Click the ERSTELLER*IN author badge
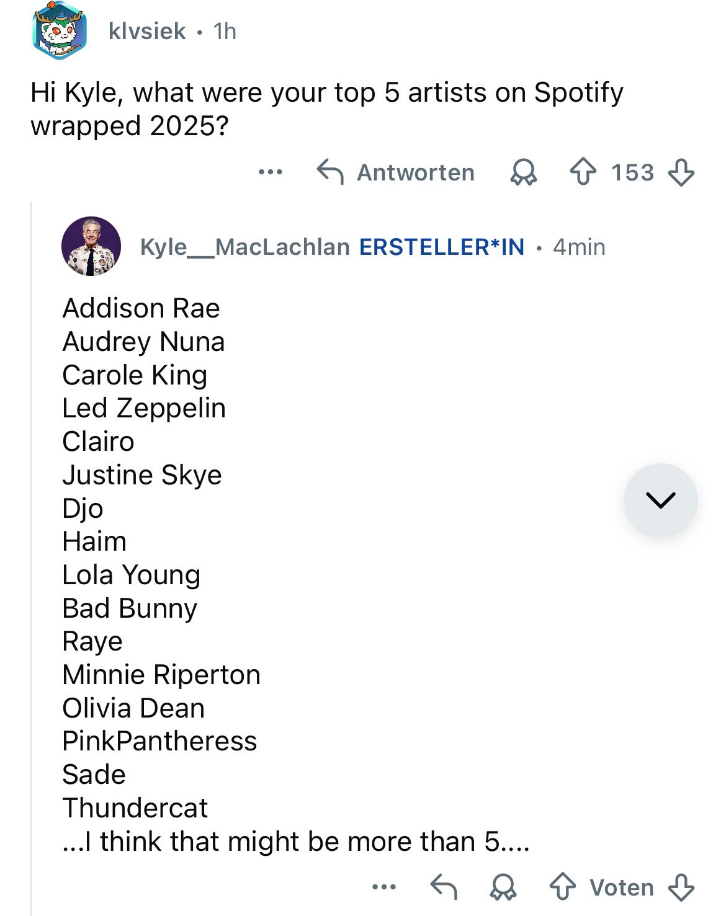The height and width of the screenshot is (916, 726). 442,247
